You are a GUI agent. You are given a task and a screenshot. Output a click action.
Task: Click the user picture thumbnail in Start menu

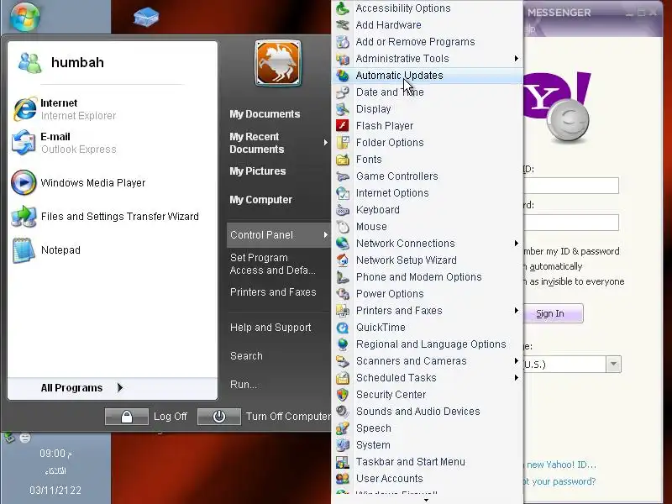tap(278, 63)
